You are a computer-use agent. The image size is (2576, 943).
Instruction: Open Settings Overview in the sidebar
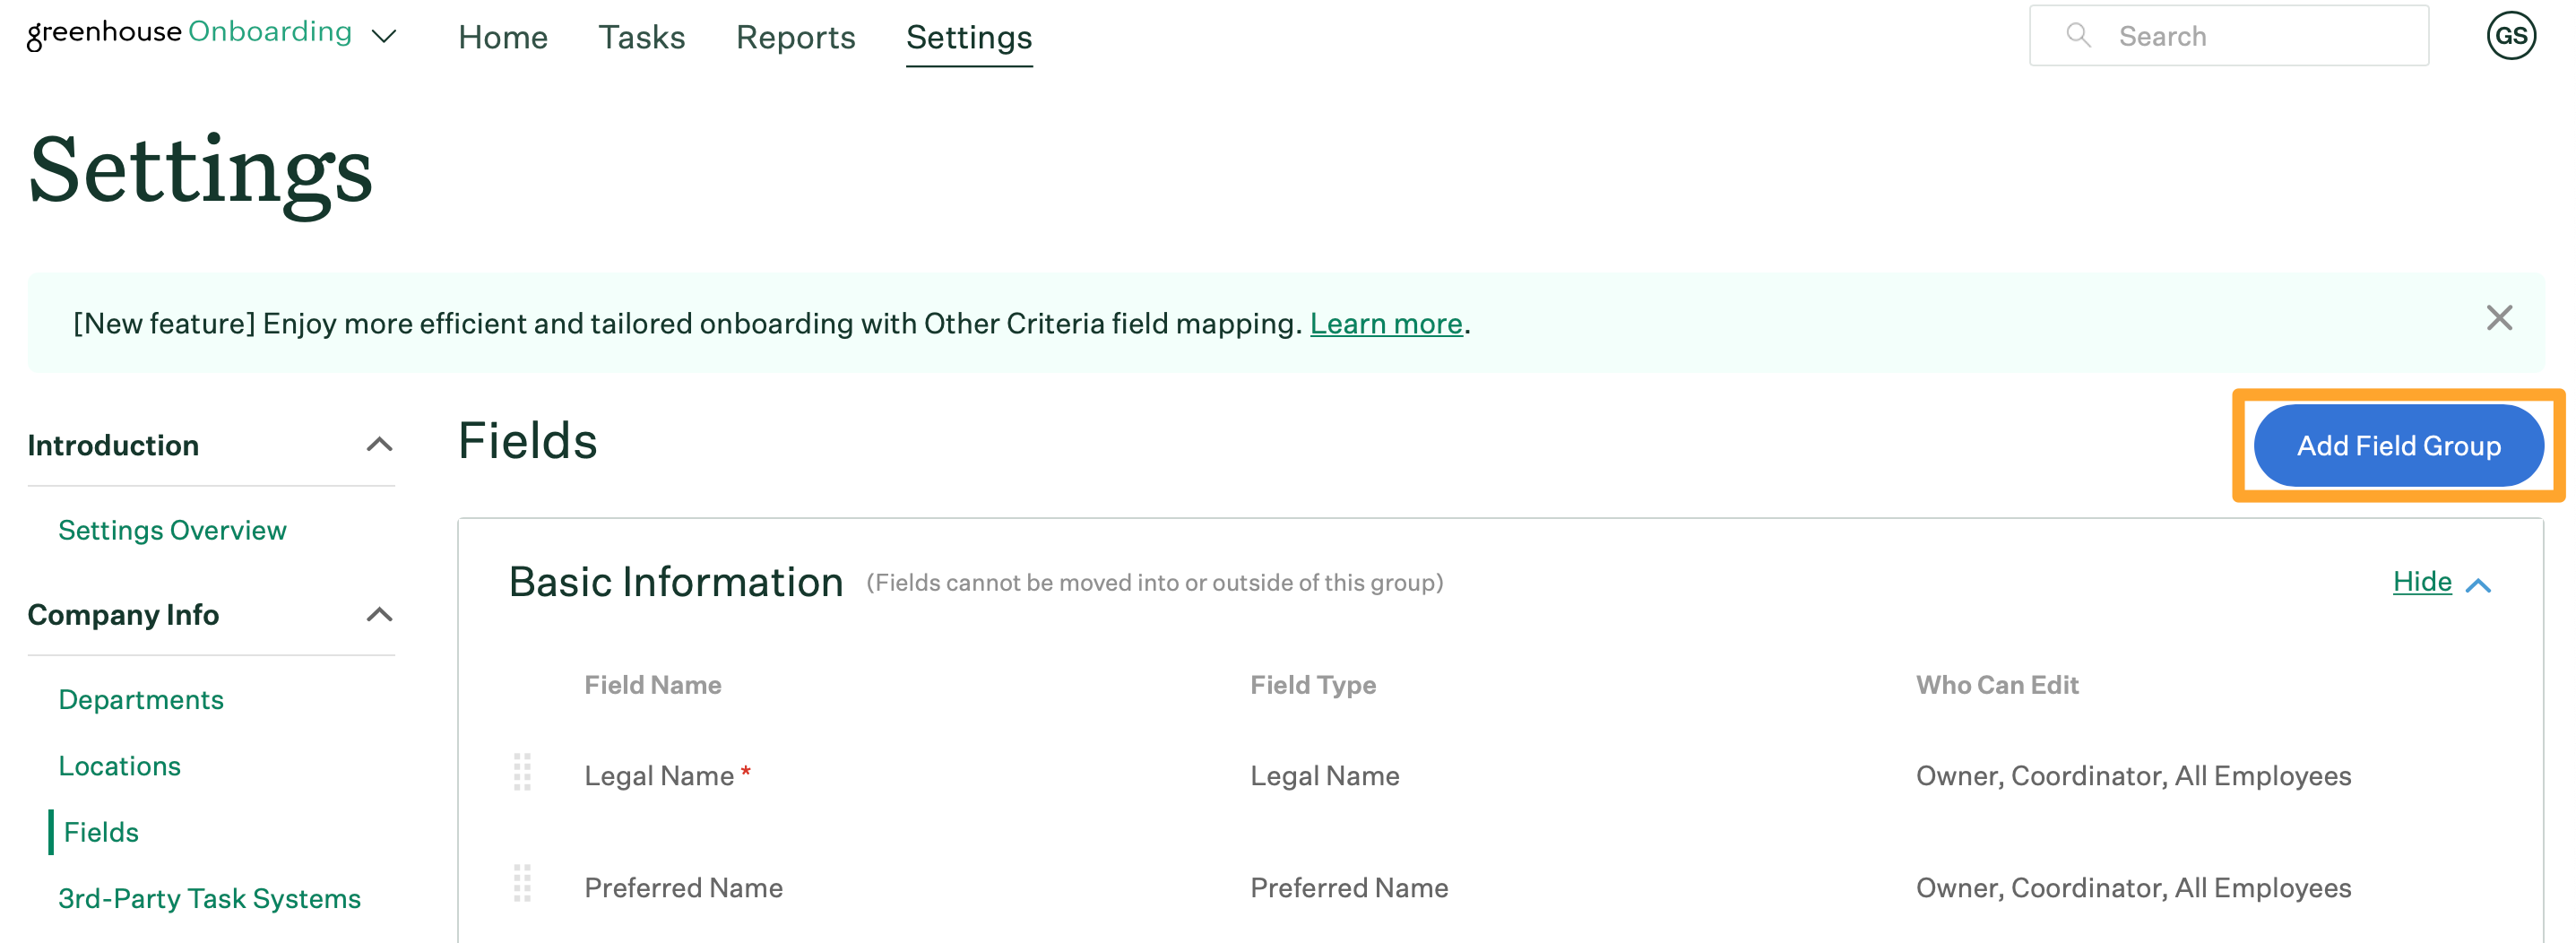point(172,530)
